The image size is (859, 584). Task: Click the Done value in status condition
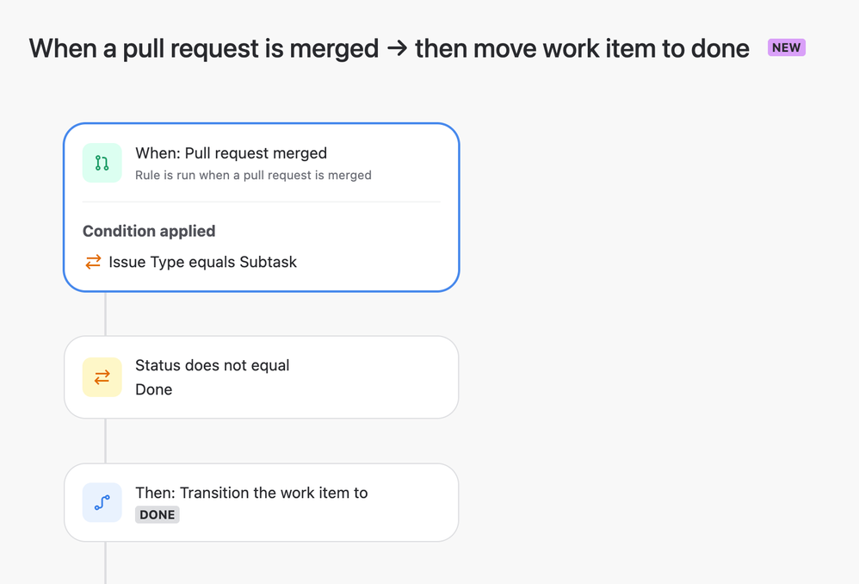(154, 389)
